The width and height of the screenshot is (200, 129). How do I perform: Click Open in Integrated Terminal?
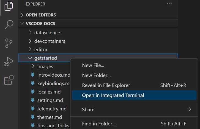113,96
